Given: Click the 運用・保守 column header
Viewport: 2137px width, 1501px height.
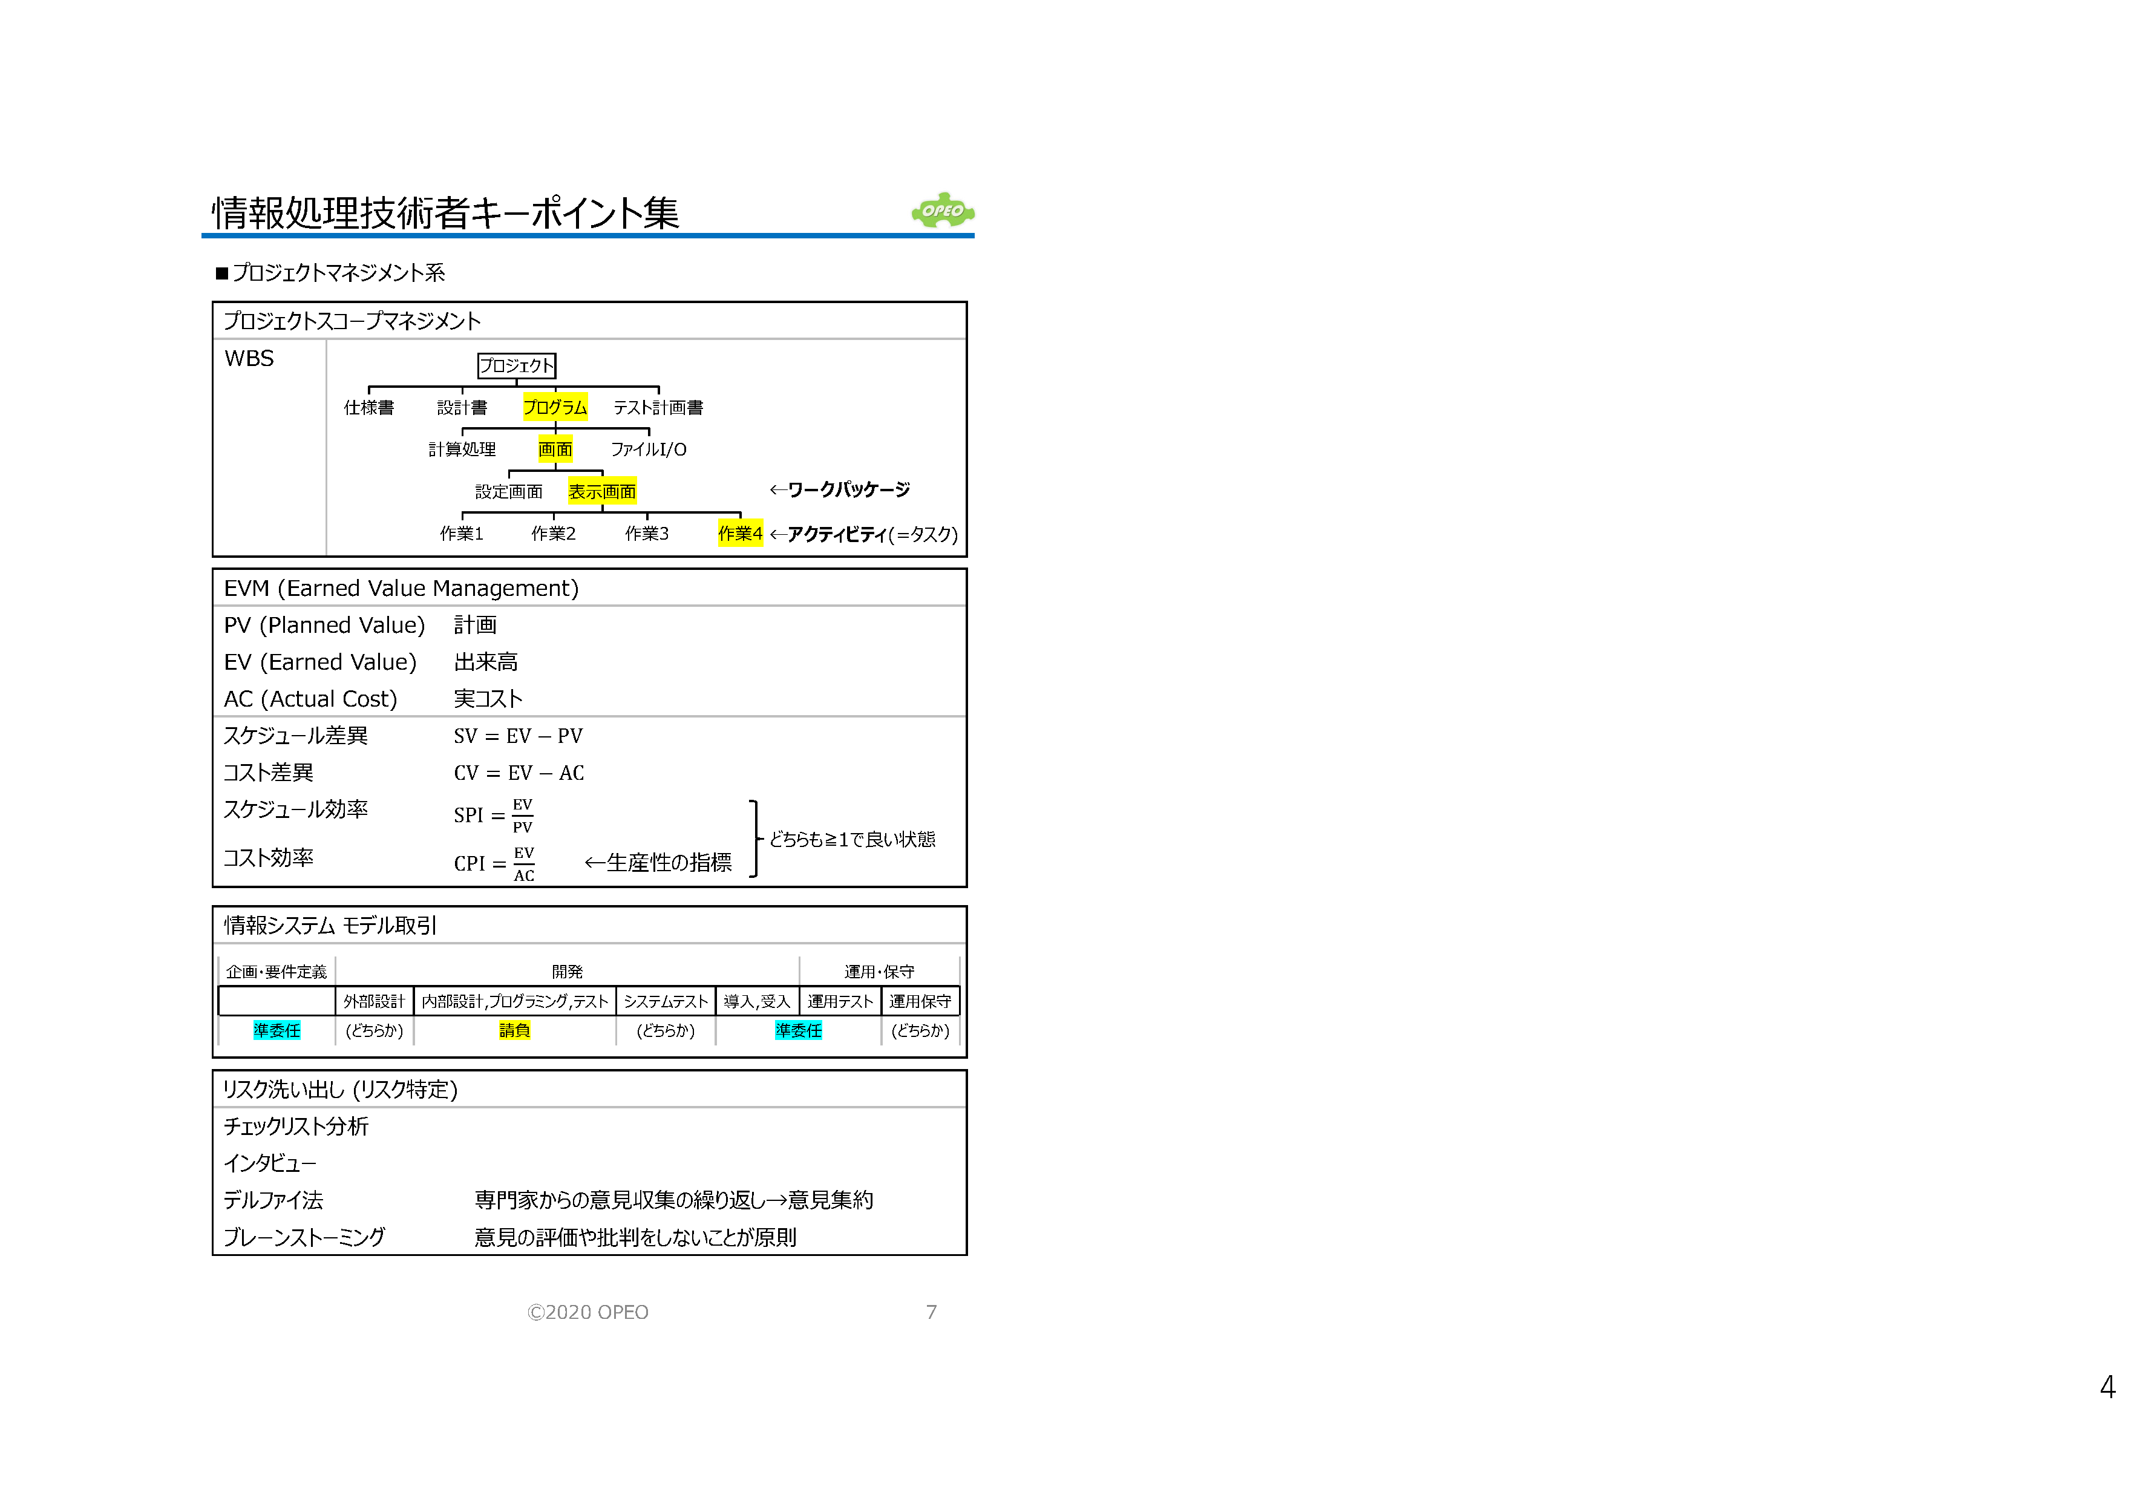Looking at the screenshot, I should pyautogui.click(x=880, y=972).
